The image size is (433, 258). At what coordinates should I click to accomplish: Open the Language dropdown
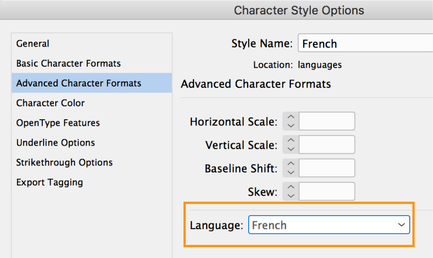click(x=329, y=225)
